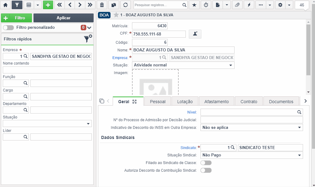315x187 pixels.
Task: Expand Geral tab fullscreen icon
Action: tap(134, 102)
